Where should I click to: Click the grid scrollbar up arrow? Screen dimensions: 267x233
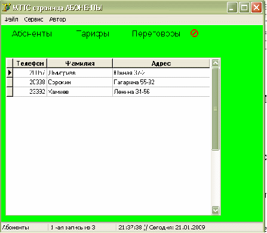pos(215,63)
